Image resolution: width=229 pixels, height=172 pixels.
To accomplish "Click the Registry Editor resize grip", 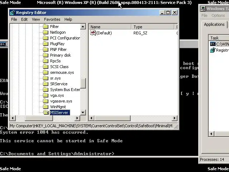I will tap(176, 126).
